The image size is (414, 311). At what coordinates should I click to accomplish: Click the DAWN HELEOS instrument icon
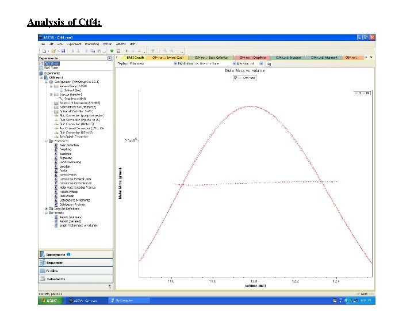pyautogui.click(x=56, y=107)
